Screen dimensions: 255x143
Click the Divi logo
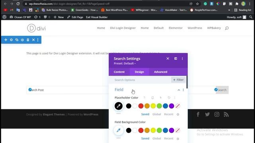(x=36, y=28)
